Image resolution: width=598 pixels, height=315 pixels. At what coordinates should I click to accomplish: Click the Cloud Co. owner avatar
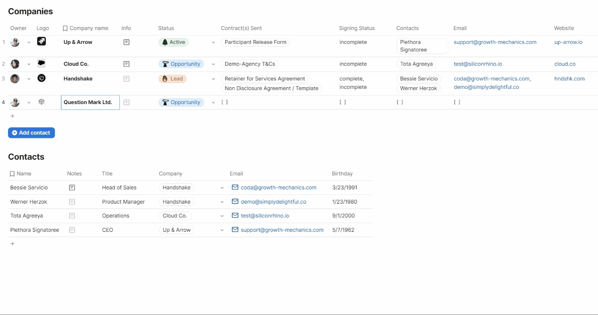pyautogui.click(x=15, y=64)
